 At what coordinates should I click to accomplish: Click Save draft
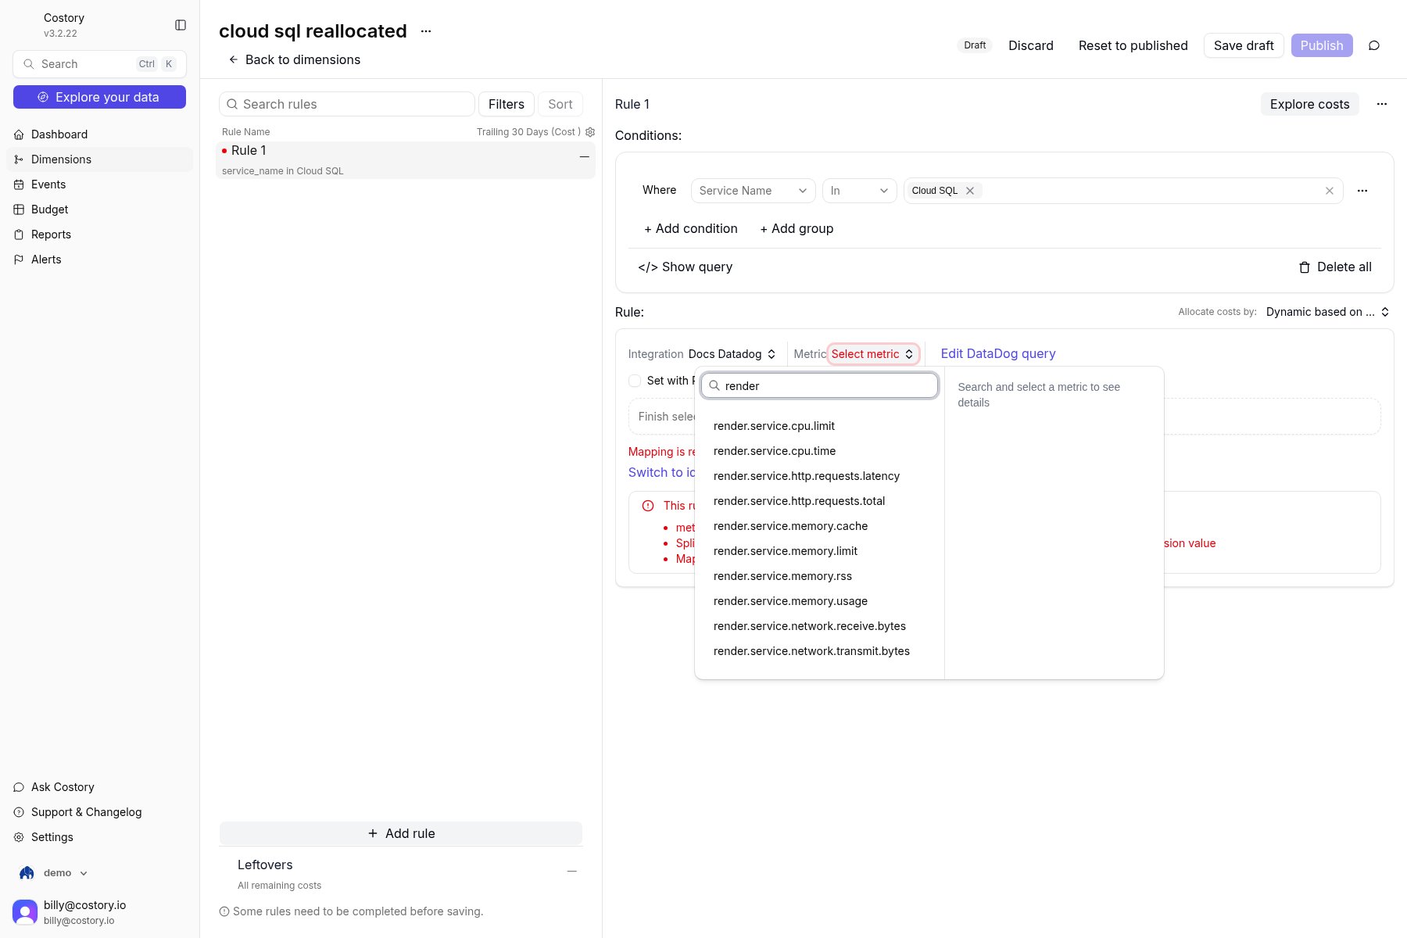click(1244, 45)
